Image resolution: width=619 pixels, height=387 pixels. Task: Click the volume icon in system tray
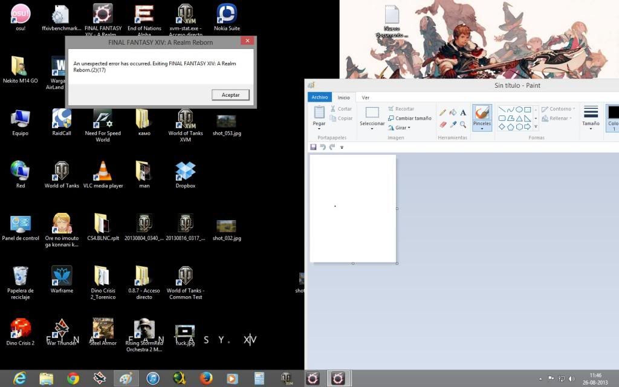(571, 379)
